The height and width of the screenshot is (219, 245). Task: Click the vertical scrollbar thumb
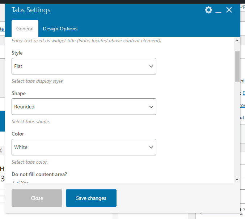[x=237, y=66]
